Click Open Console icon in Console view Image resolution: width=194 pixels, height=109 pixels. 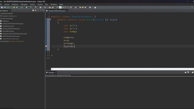pos(193,72)
